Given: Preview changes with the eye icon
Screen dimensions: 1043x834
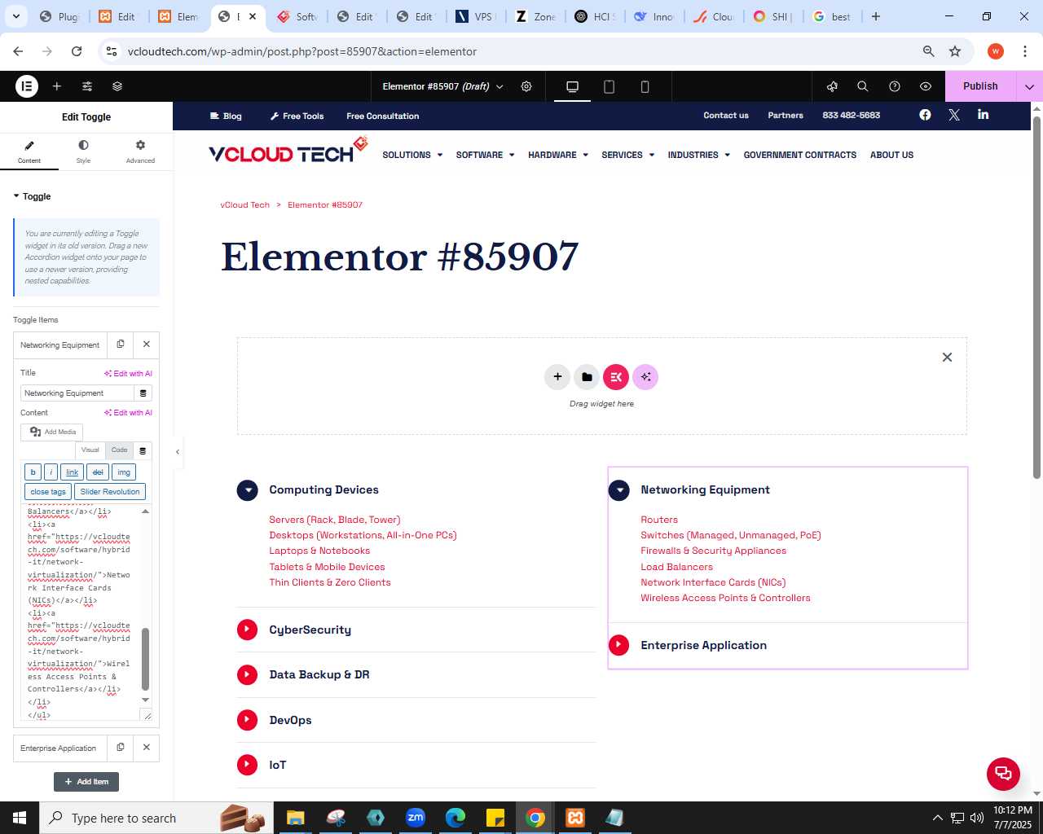Looking at the screenshot, I should (926, 86).
